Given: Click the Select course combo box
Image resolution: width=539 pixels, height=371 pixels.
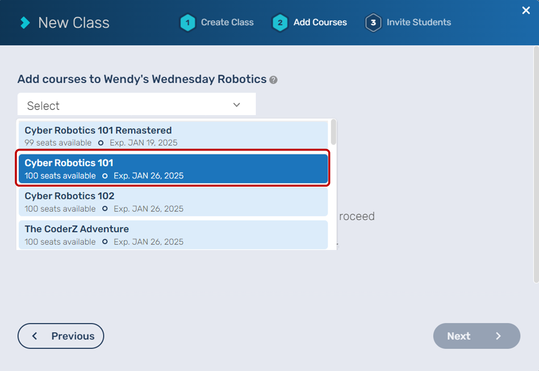Looking at the screenshot, I should tap(132, 105).
